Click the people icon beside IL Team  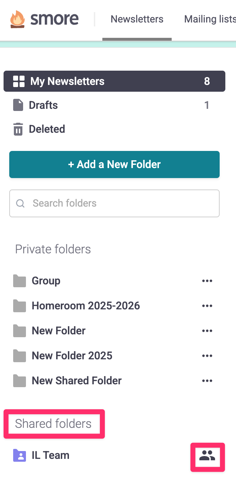pos(207,455)
